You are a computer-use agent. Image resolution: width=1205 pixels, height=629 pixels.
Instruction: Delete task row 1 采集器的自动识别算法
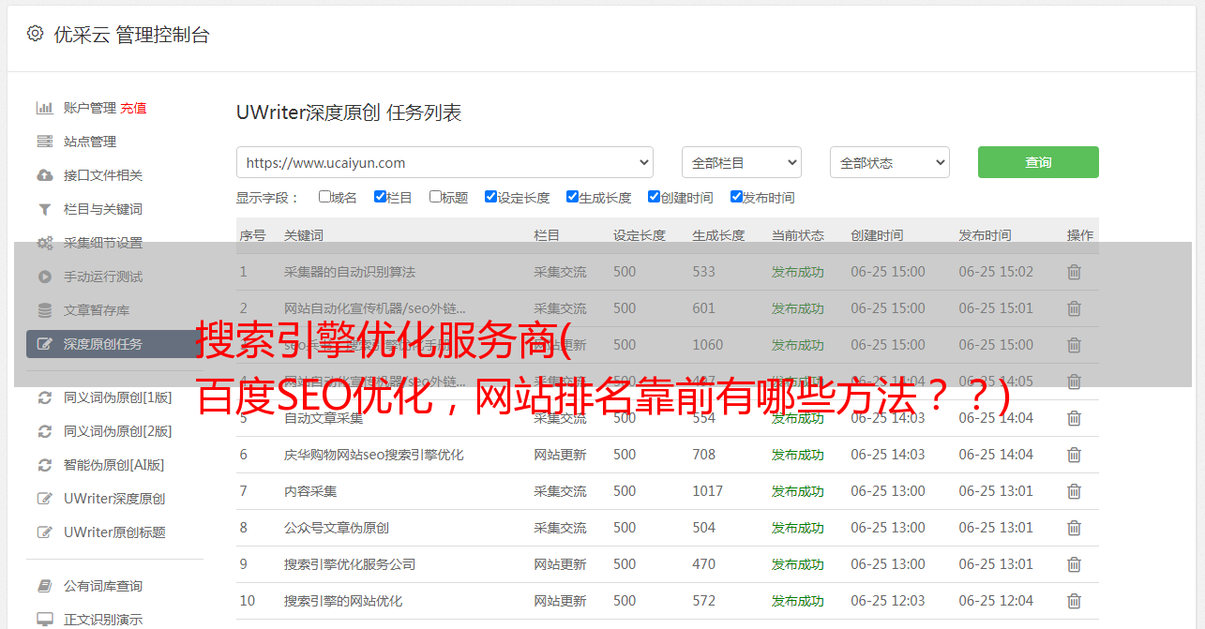pyautogui.click(x=1074, y=272)
